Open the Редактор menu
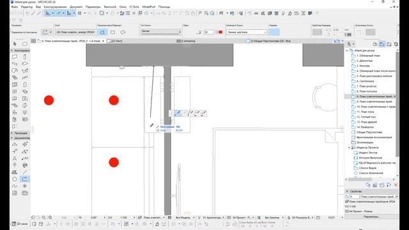This screenshot has height=230, width=409. 27,7
